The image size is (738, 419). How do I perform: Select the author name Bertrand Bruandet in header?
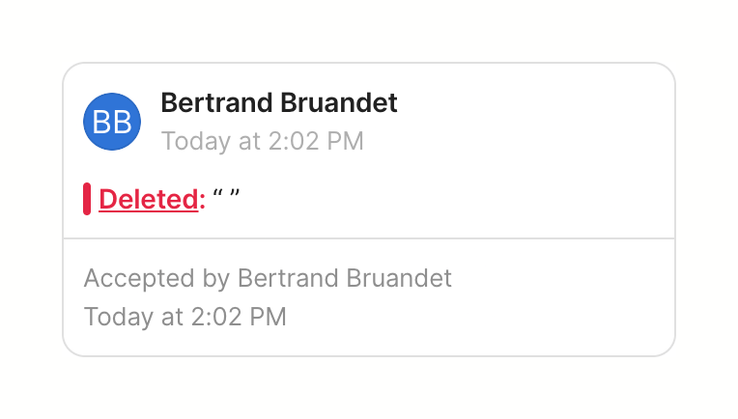pyautogui.click(x=278, y=103)
